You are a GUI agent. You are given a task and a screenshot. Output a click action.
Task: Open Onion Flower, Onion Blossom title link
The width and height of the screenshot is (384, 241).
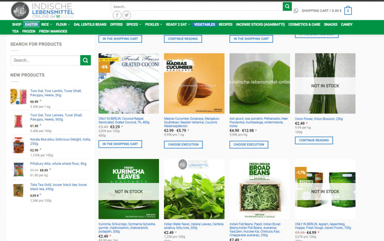tap(319, 119)
